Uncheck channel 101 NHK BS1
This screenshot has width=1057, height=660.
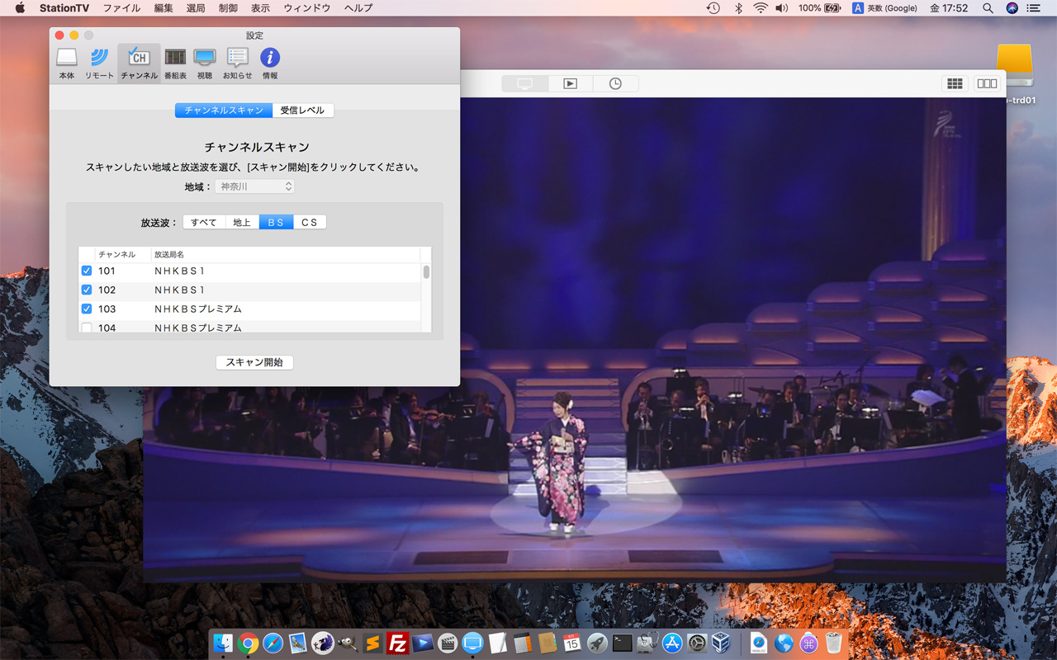point(87,271)
